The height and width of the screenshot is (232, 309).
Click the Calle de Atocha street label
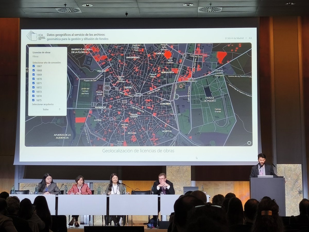coord(137,109)
